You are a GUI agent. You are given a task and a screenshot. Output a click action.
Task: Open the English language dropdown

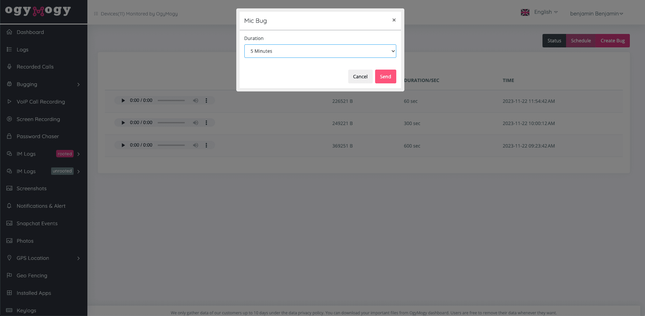546,12
